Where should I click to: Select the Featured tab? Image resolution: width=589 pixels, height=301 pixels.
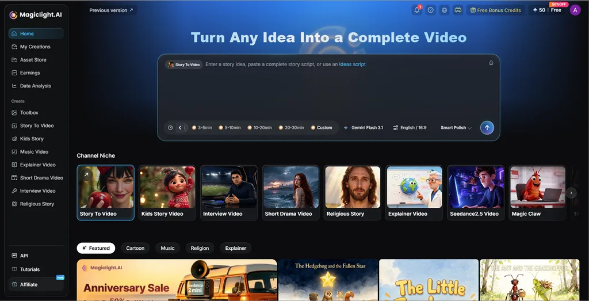[96, 248]
